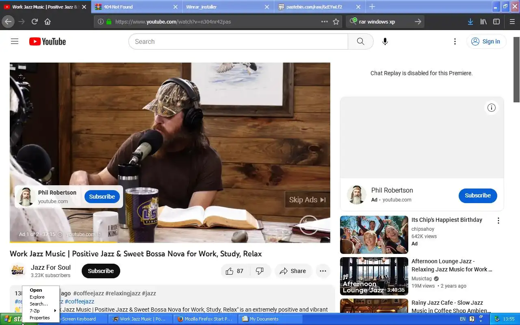
Task: Click the Jazz For Soul channel name
Action: (51, 267)
